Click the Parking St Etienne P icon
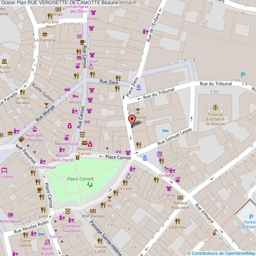 (251, 216)
